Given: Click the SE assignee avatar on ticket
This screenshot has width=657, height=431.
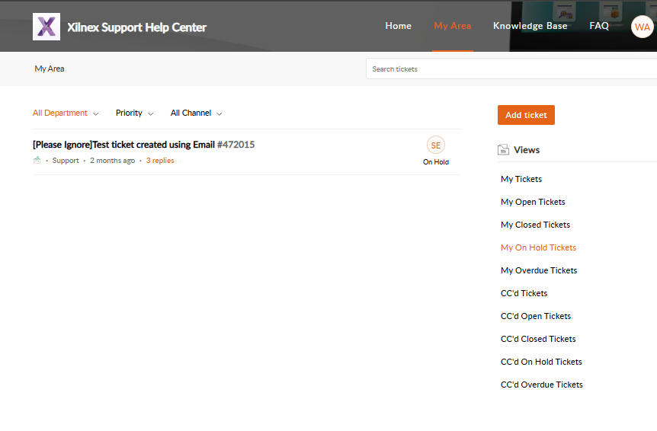Looking at the screenshot, I should point(435,145).
